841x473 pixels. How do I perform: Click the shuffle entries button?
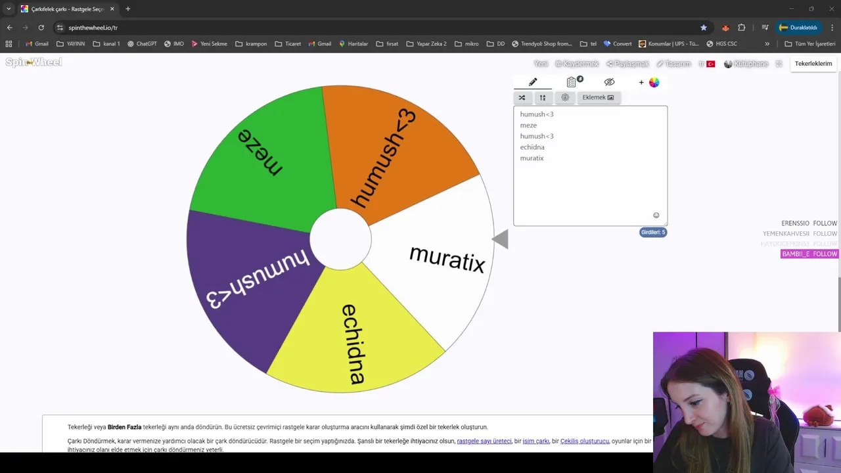click(x=522, y=97)
